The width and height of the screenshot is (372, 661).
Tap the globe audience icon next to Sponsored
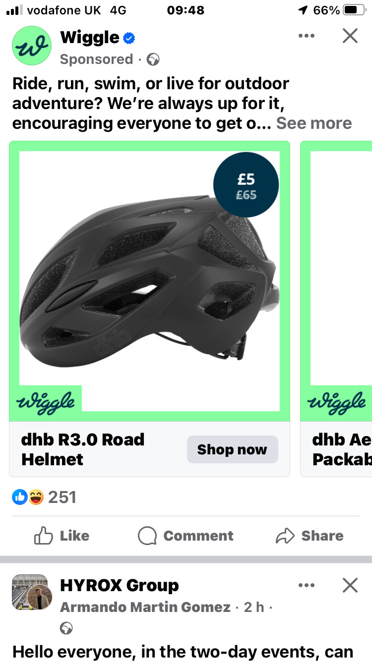(x=153, y=60)
